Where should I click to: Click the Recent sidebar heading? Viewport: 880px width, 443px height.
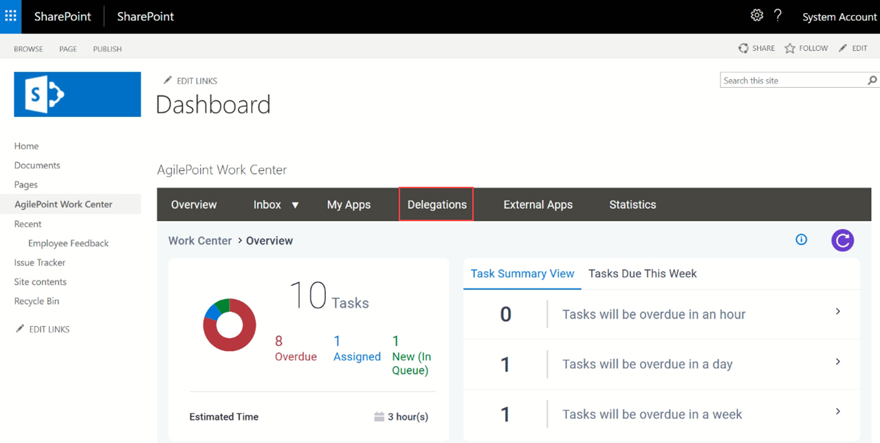(x=27, y=224)
